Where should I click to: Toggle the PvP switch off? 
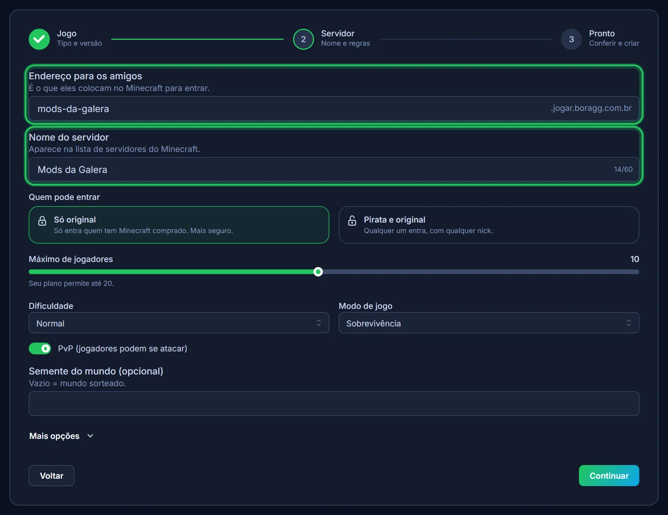click(40, 348)
